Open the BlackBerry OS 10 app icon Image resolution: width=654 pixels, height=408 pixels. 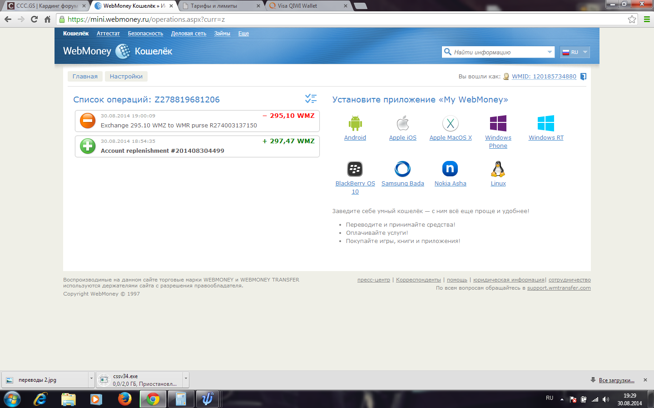(x=355, y=169)
